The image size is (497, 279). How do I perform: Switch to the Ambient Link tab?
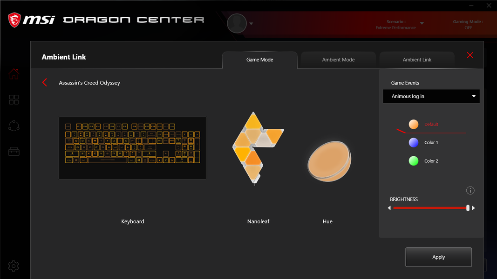point(417,60)
